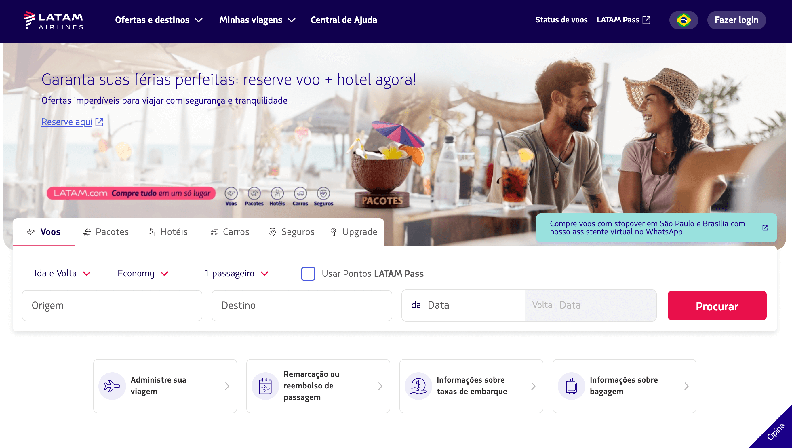Open the LATAM Pass link

point(623,20)
